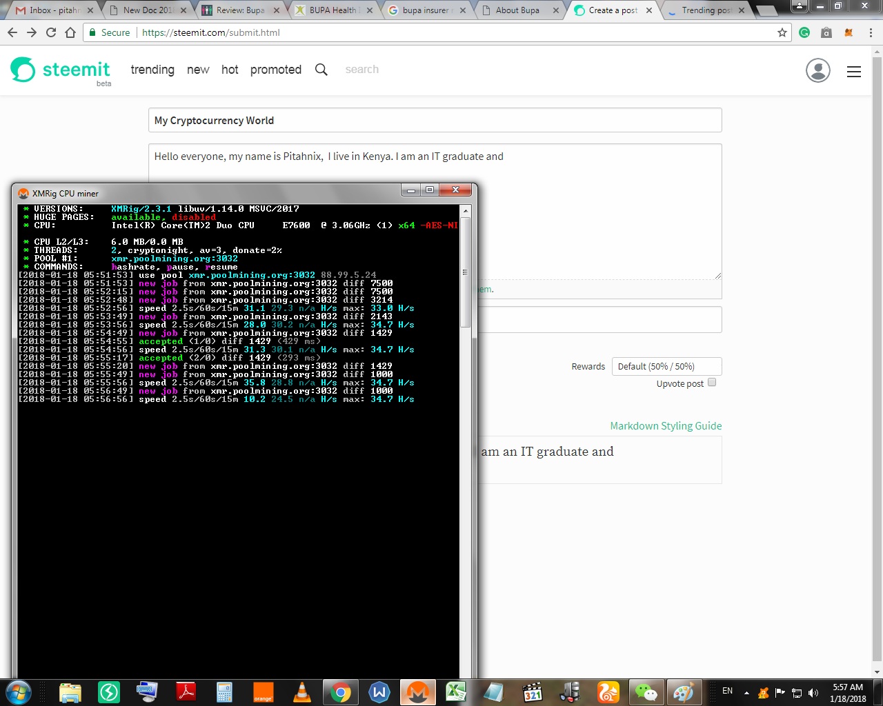The width and height of the screenshot is (883, 706).
Task: Click the XMRig console vertical scrollbar thumb
Action: coord(465,272)
